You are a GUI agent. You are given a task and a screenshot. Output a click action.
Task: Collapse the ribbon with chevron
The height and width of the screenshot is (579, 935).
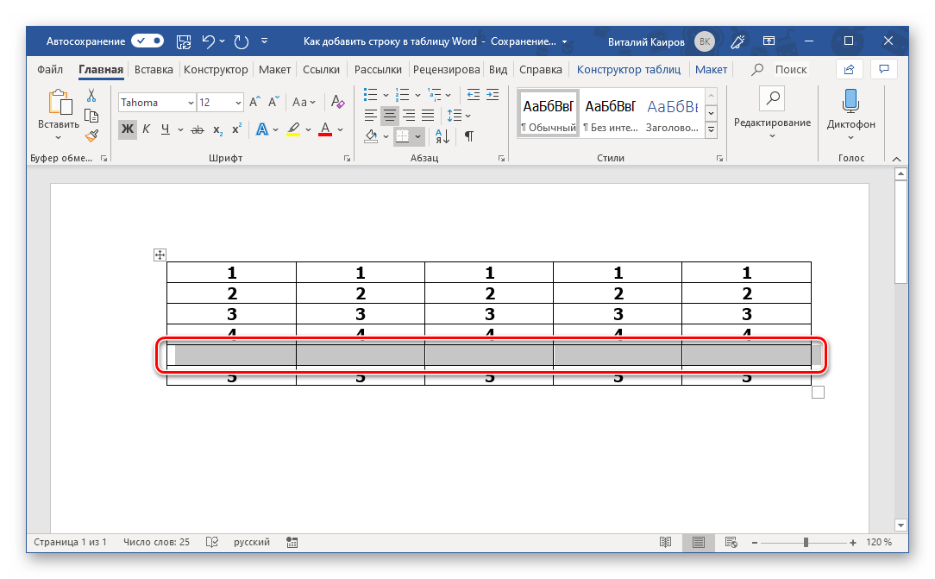pyautogui.click(x=896, y=159)
